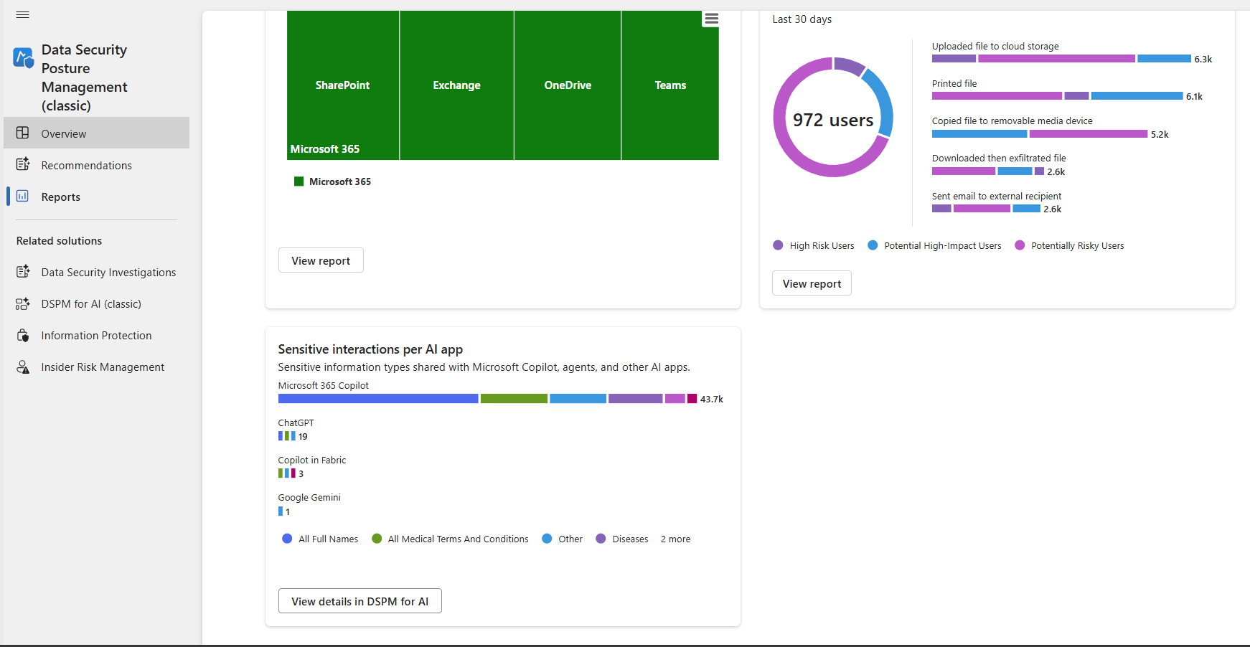This screenshot has width=1250, height=647.
Task: Toggle the High Risk Users legend item
Action: [814, 245]
